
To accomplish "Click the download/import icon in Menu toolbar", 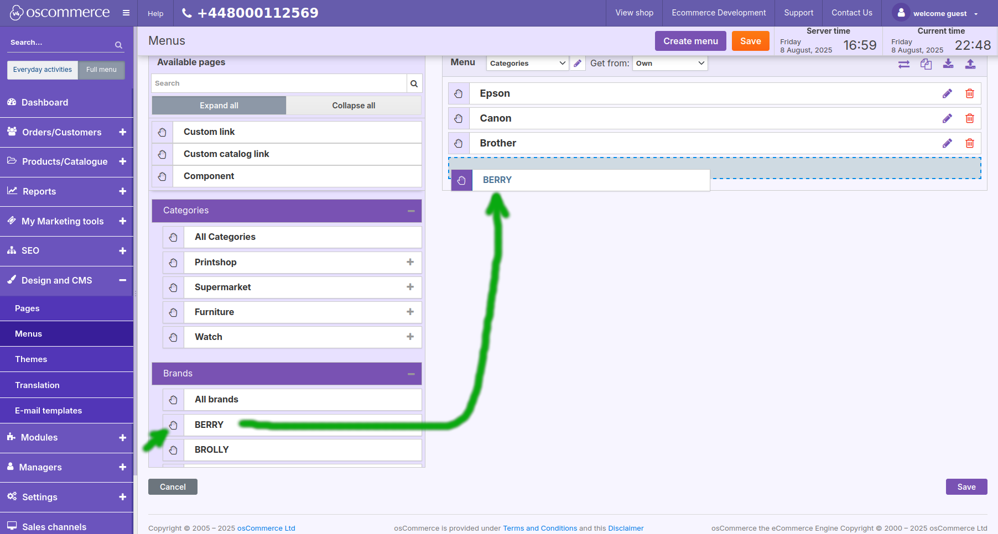I will tap(948, 64).
